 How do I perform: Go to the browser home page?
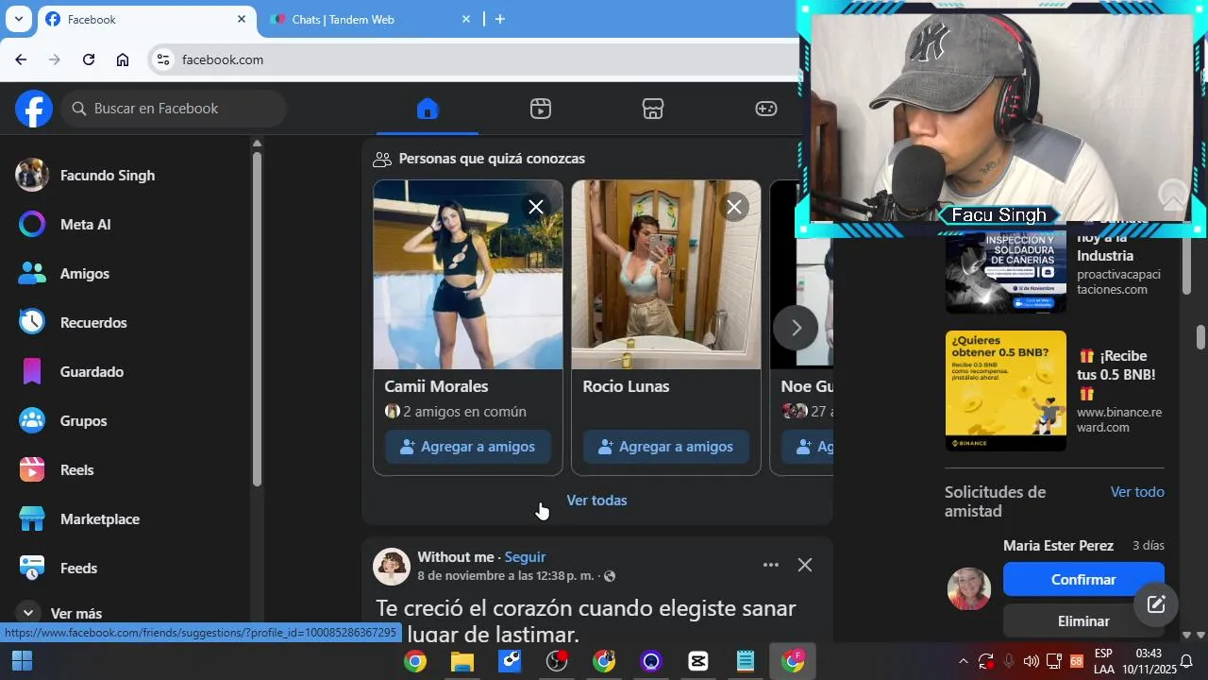coord(123,59)
